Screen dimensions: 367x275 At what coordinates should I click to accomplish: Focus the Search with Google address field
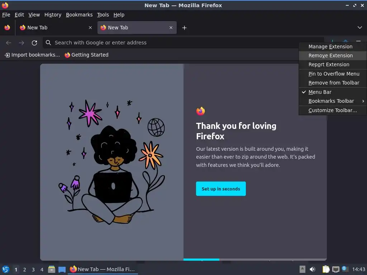pos(183,43)
